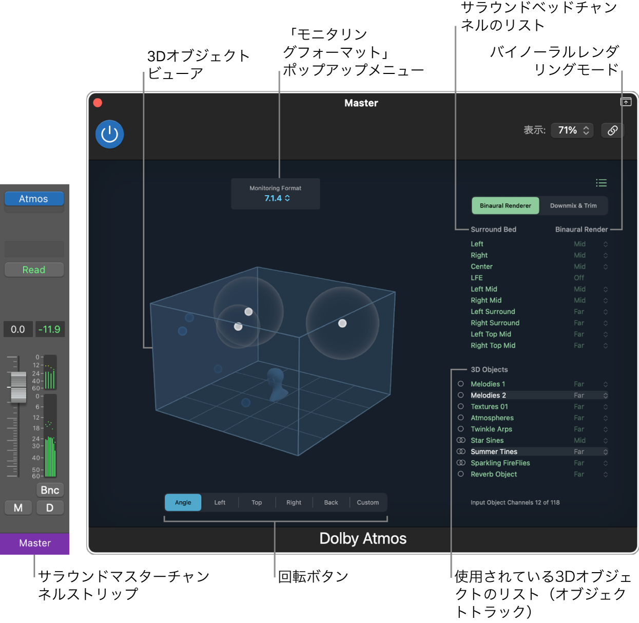Select the head model in 3D viewer
This screenshot has height=623, width=639.
click(277, 384)
